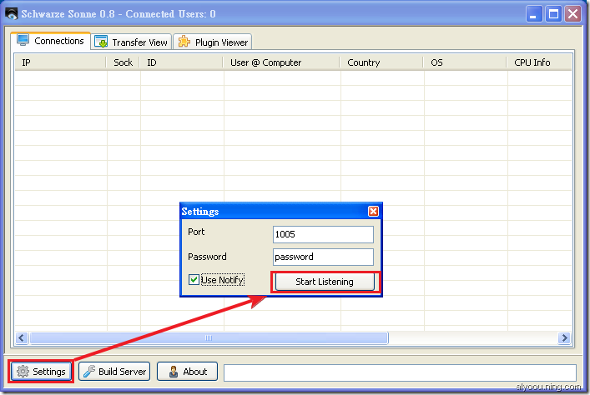
Task: Open the Transfer View tab
Action: click(x=131, y=42)
